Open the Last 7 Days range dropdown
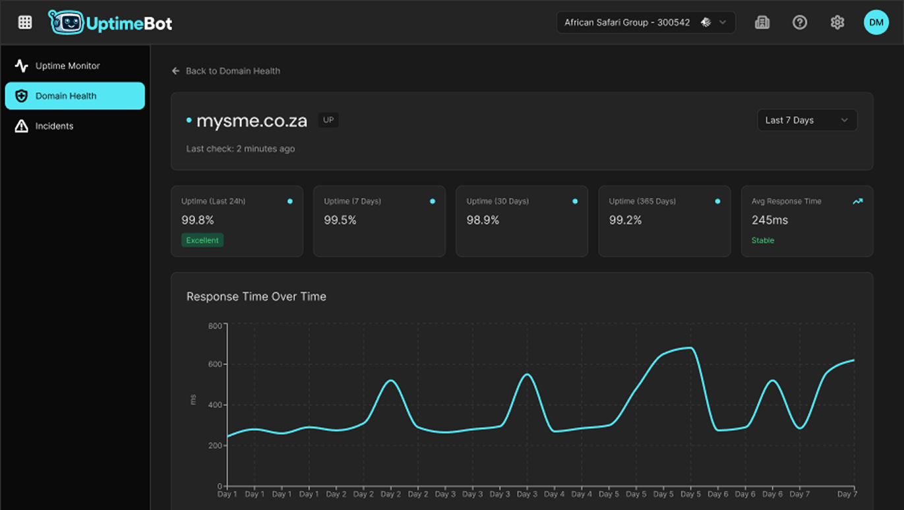The width and height of the screenshot is (904, 510). pyautogui.click(x=806, y=121)
